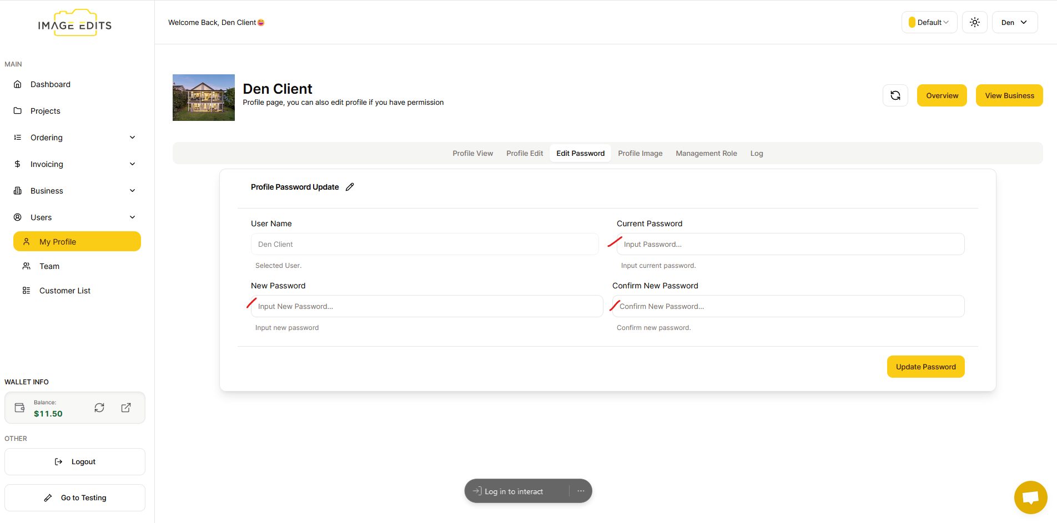Screen dimensions: 1057x523
Task: Click the refresh icon beside Overview button
Action: click(895, 95)
